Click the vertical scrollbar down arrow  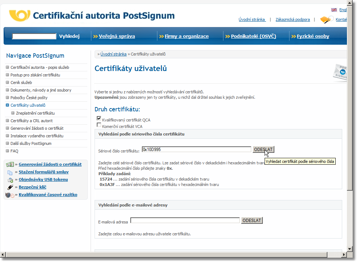(x=350, y=249)
